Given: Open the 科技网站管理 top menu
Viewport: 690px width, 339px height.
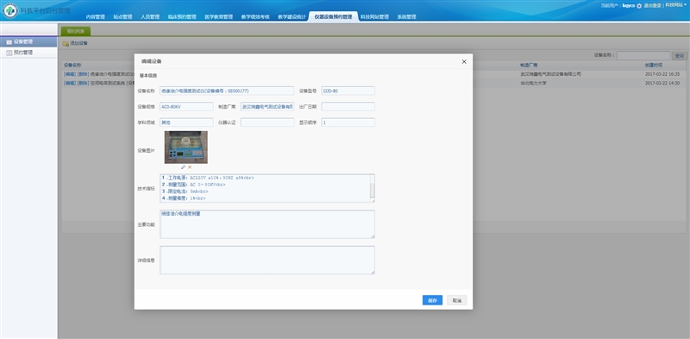Looking at the screenshot, I should click(x=374, y=16).
